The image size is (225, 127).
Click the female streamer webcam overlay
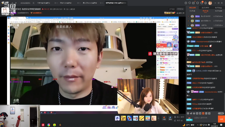148,96
